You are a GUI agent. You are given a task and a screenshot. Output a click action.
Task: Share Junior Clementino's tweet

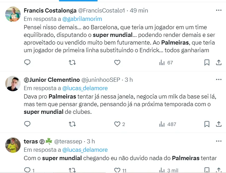[219, 124]
